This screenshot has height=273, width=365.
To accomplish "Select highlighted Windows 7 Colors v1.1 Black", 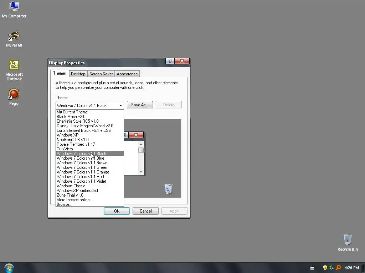I will pyautogui.click(x=90, y=154).
